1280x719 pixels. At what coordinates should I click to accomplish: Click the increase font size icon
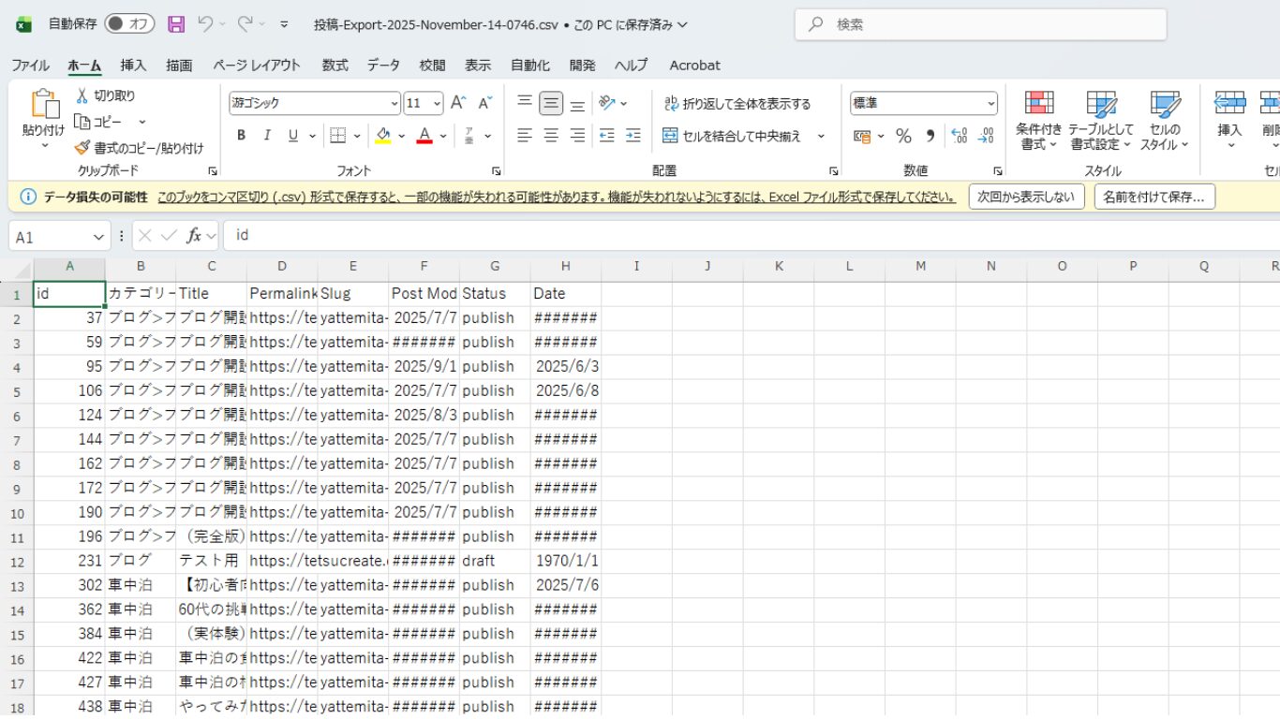pos(458,103)
